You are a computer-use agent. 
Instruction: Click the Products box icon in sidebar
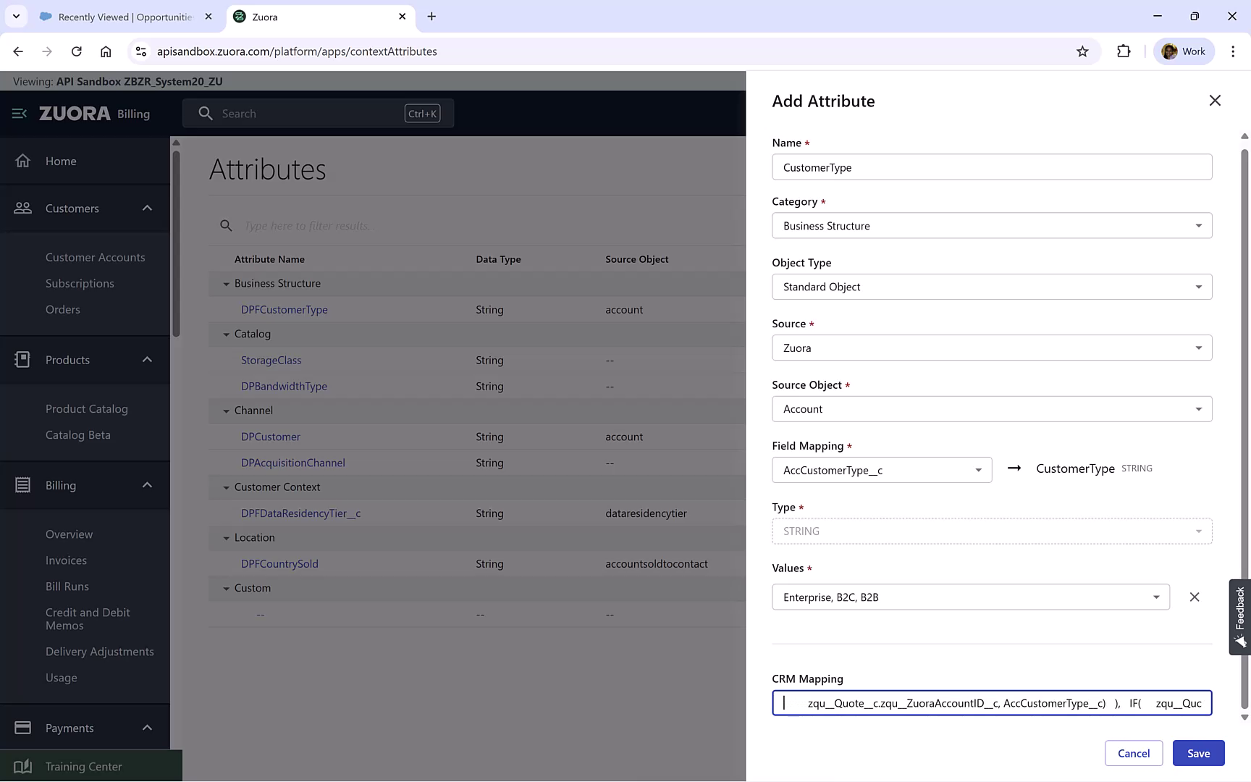click(22, 359)
